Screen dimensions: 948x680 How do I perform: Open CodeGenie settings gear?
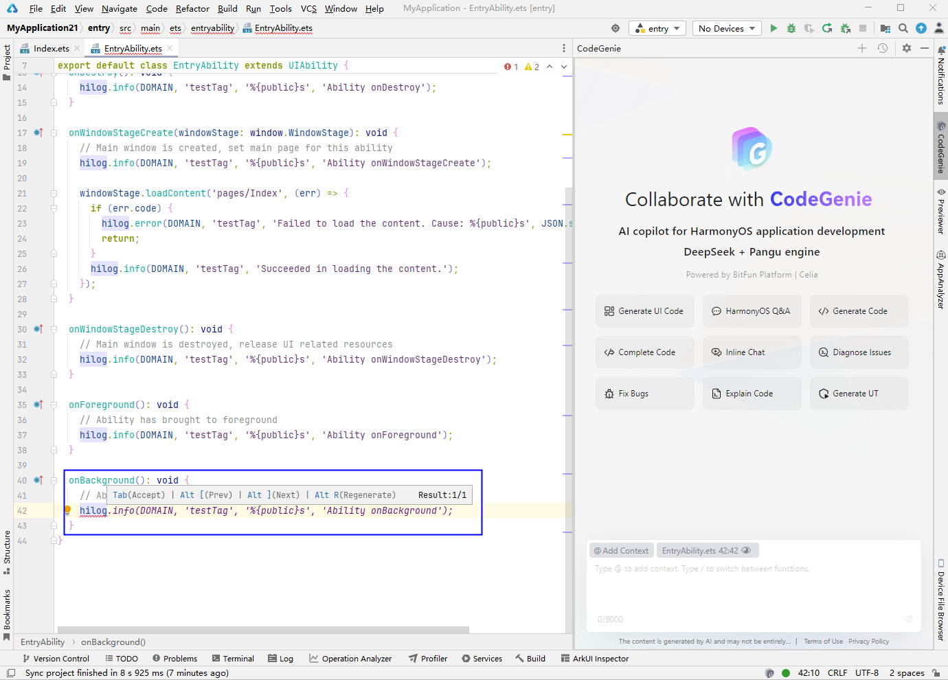[907, 48]
